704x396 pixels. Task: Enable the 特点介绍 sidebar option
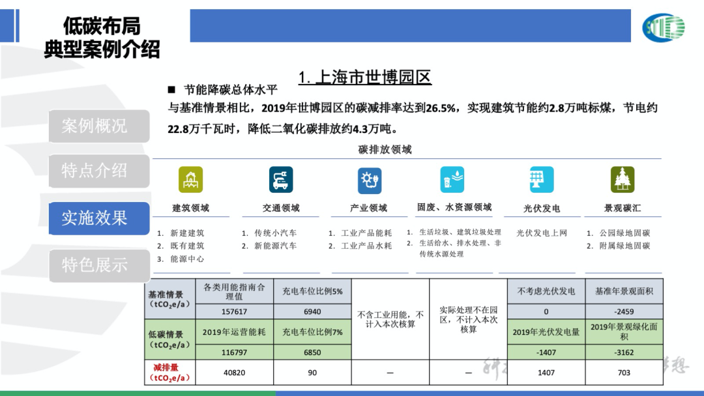pyautogui.click(x=98, y=171)
